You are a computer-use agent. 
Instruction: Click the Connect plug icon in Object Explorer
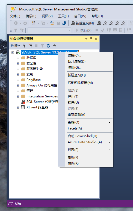pyautogui.click(x=24, y=46)
